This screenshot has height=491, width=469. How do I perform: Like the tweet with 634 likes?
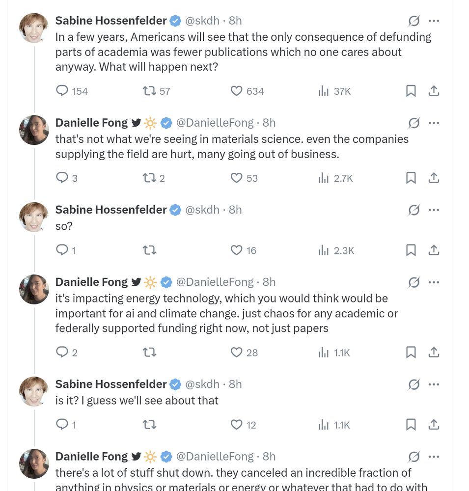click(237, 91)
